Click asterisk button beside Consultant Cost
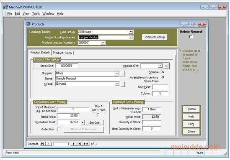The width and height of the screenshot is (230, 160). (83, 122)
